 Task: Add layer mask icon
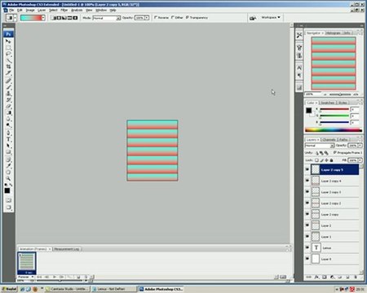(325, 277)
